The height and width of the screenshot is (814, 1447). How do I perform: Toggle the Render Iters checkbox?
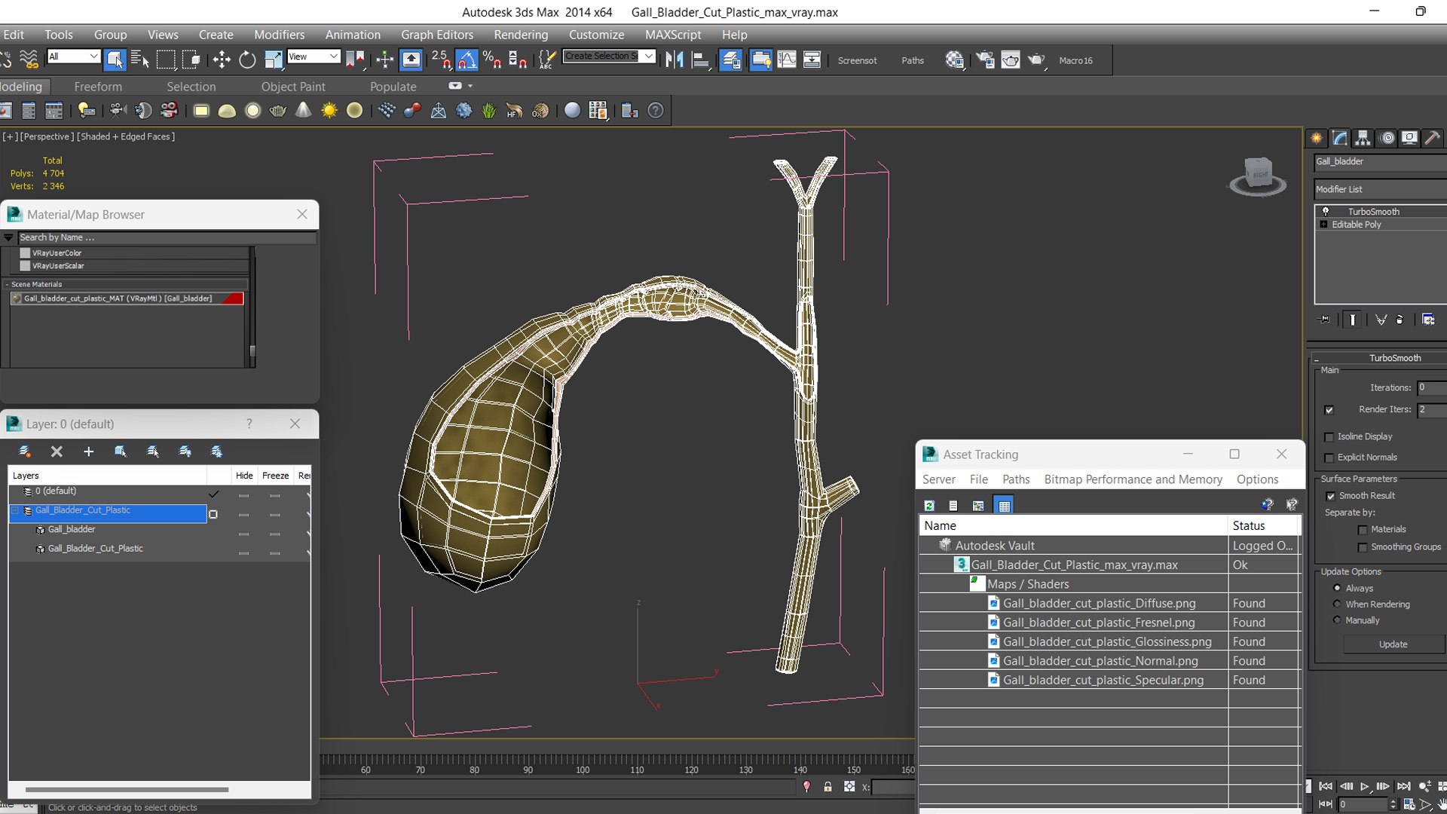[x=1329, y=410]
